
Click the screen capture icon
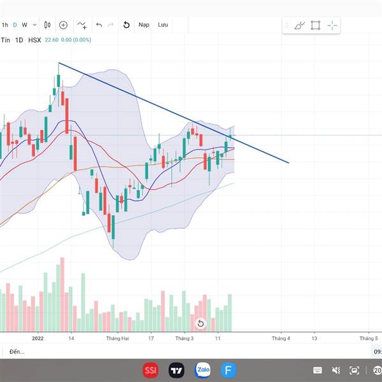point(354,371)
